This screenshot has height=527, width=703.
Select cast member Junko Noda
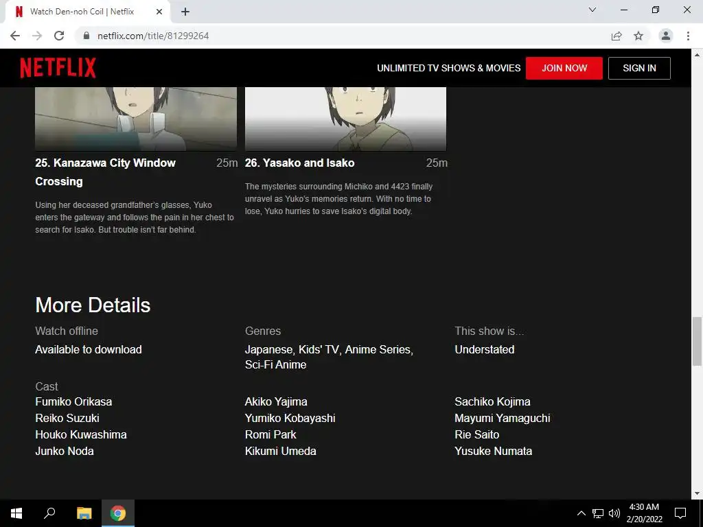[x=65, y=452]
